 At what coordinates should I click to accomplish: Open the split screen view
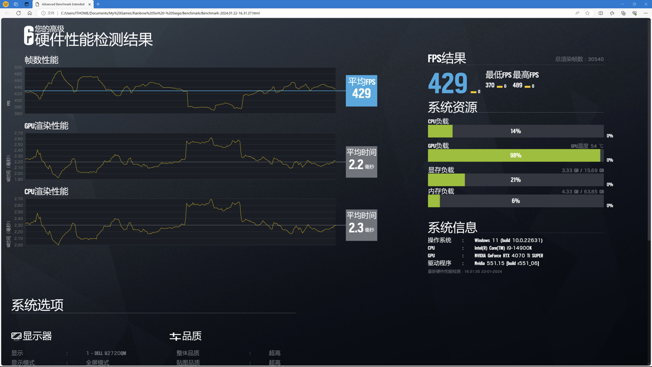pyautogui.click(x=601, y=13)
